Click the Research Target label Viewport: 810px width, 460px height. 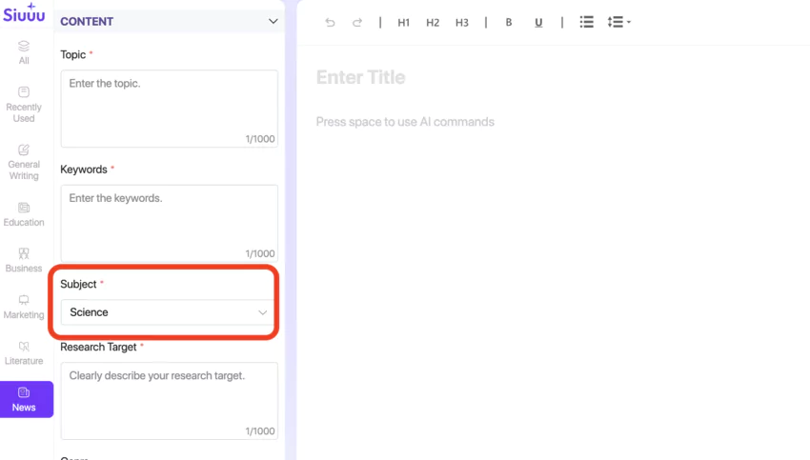coord(98,347)
